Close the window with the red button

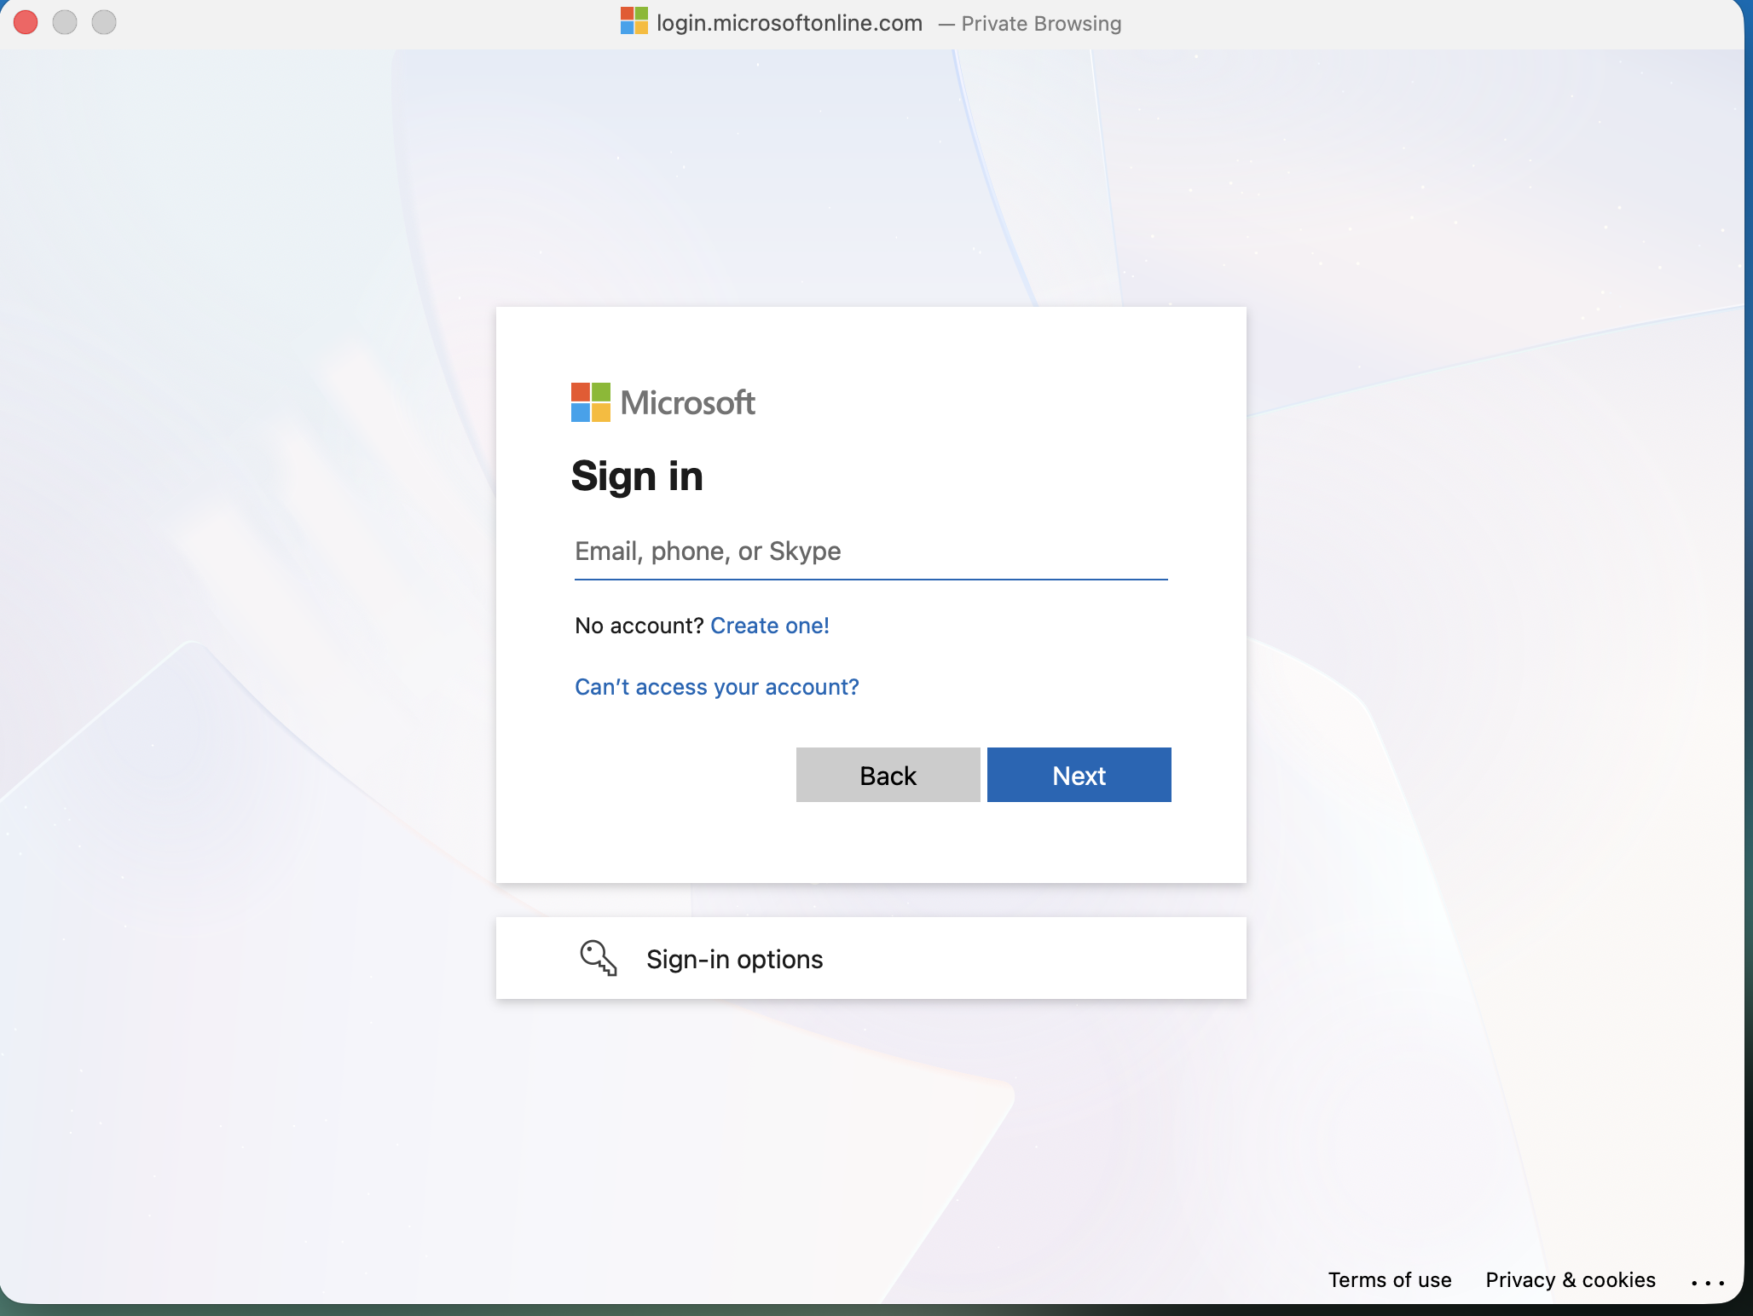(x=26, y=22)
